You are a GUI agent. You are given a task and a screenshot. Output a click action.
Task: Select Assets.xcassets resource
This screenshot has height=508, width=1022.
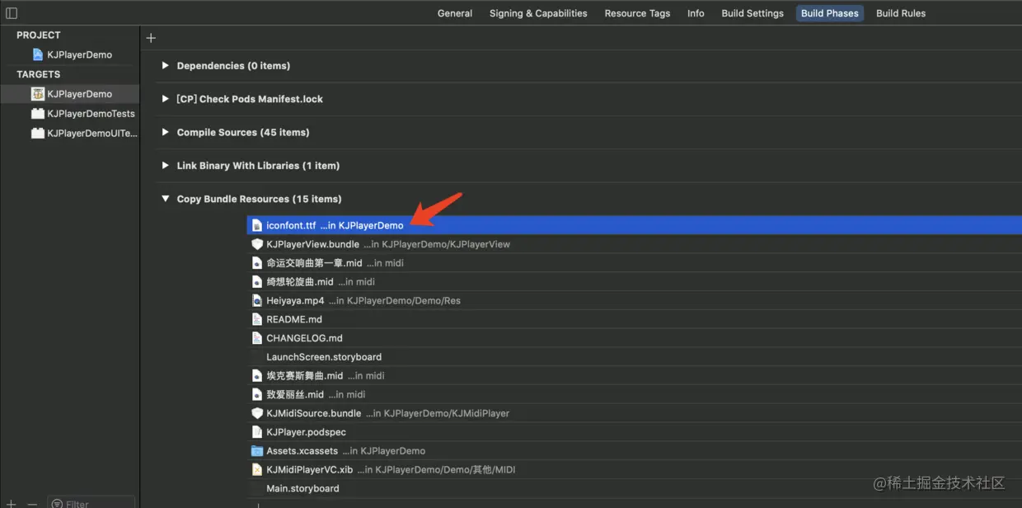pyautogui.click(x=634, y=451)
